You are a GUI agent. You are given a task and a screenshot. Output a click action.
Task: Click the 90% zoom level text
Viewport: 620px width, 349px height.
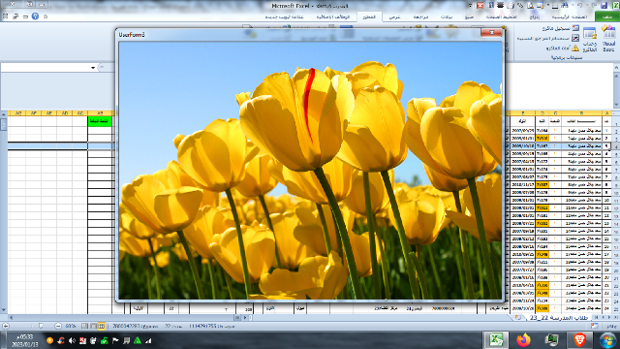[71, 326]
